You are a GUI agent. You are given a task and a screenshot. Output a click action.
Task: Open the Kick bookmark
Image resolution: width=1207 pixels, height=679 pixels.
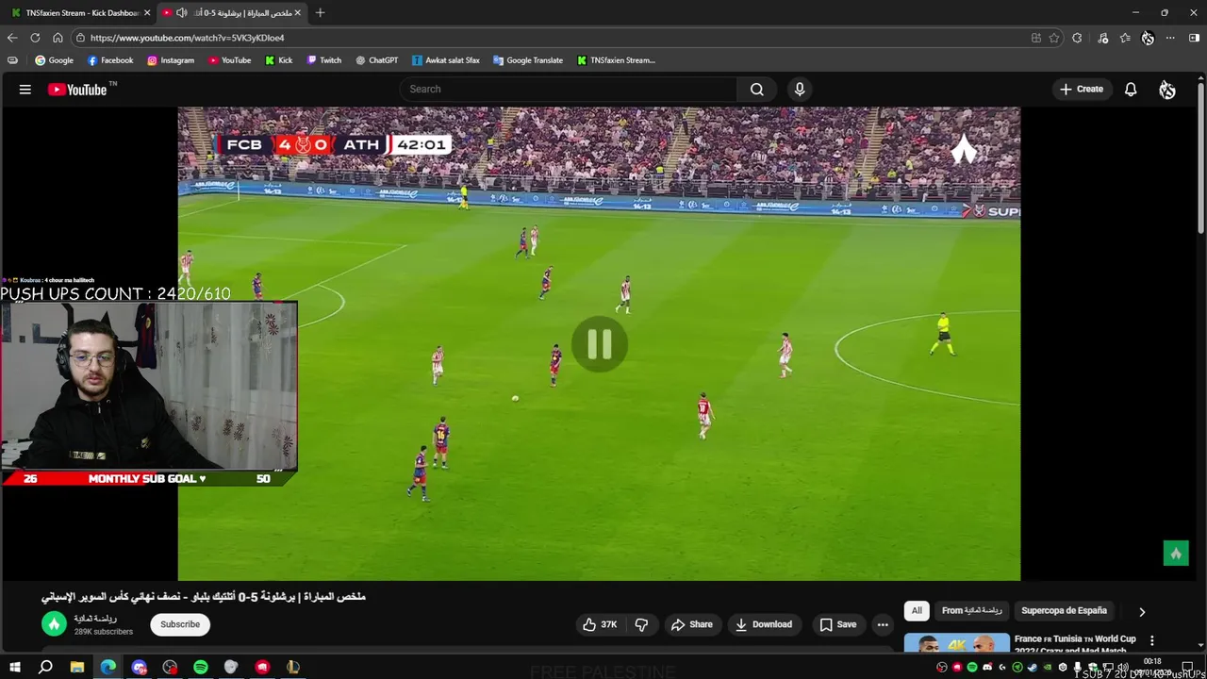[279, 60]
